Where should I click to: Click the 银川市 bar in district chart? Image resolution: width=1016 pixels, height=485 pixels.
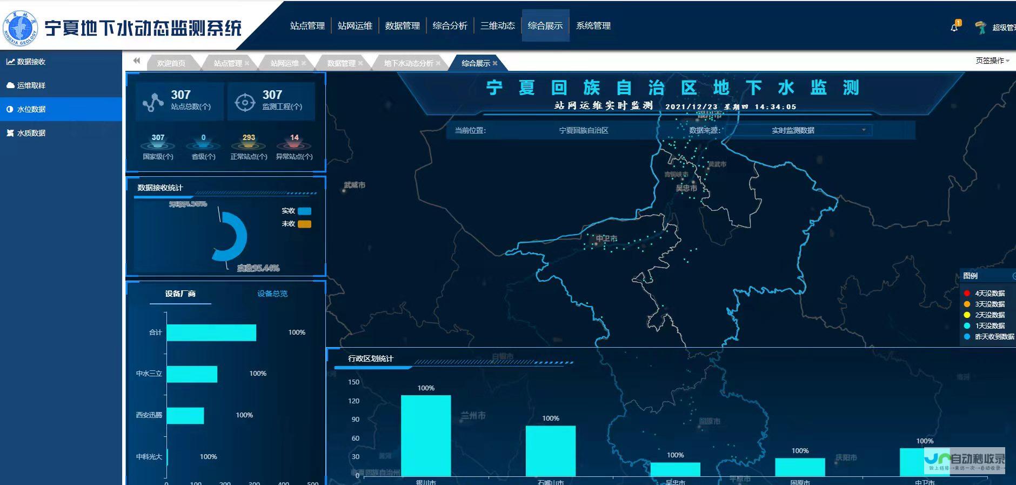coord(426,436)
